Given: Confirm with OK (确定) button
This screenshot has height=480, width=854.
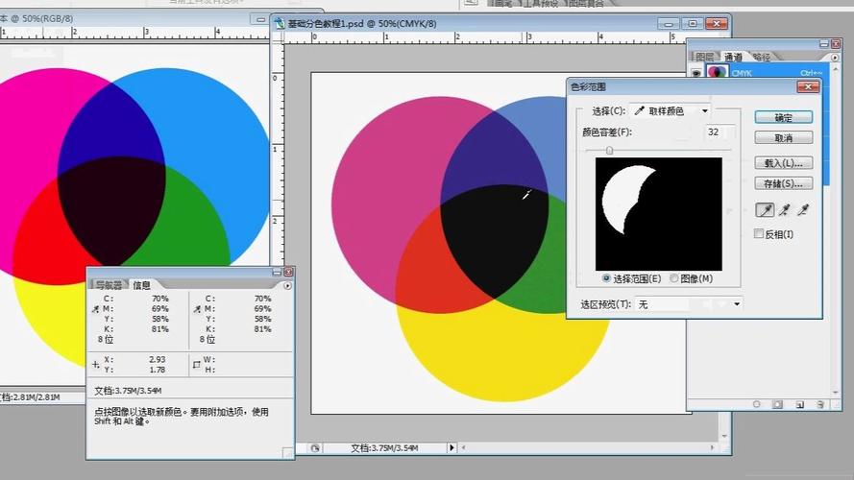Looking at the screenshot, I should click(x=784, y=117).
